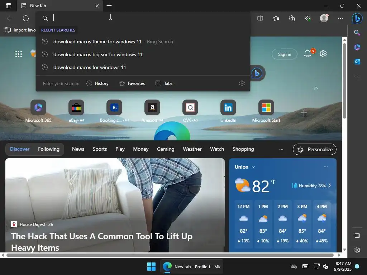This screenshot has width=367, height=275.
Task: Open the Sports tab
Action: [100, 149]
